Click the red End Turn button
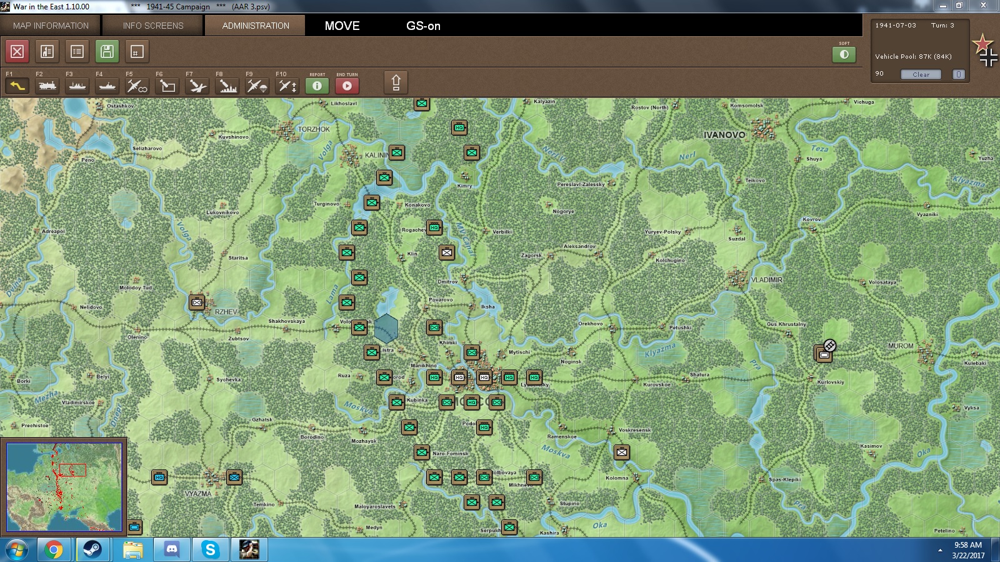 click(347, 86)
